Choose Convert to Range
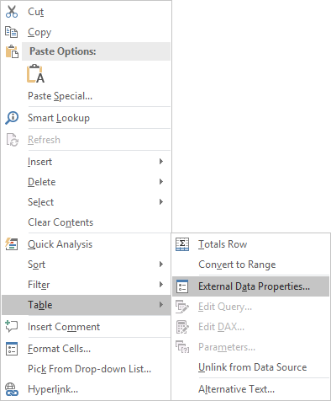The image size is (331, 401). tap(250, 265)
